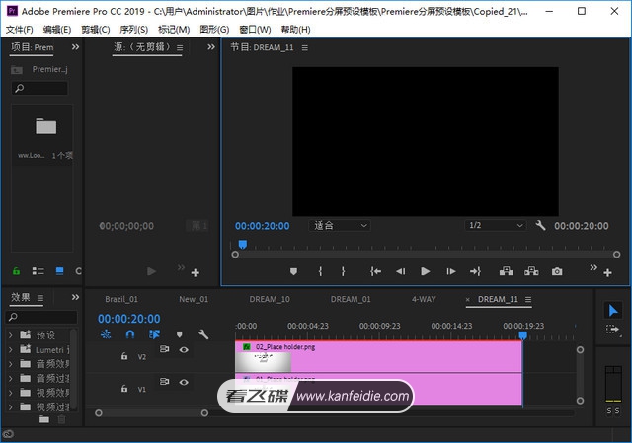632x443 pixels.
Task: Open Program monitor DREAM_11 panel menu
Action: pyautogui.click(x=305, y=48)
